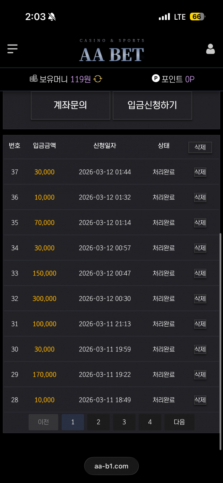Open the hamburger menu icon
The height and width of the screenshot is (483, 223).
12,49
